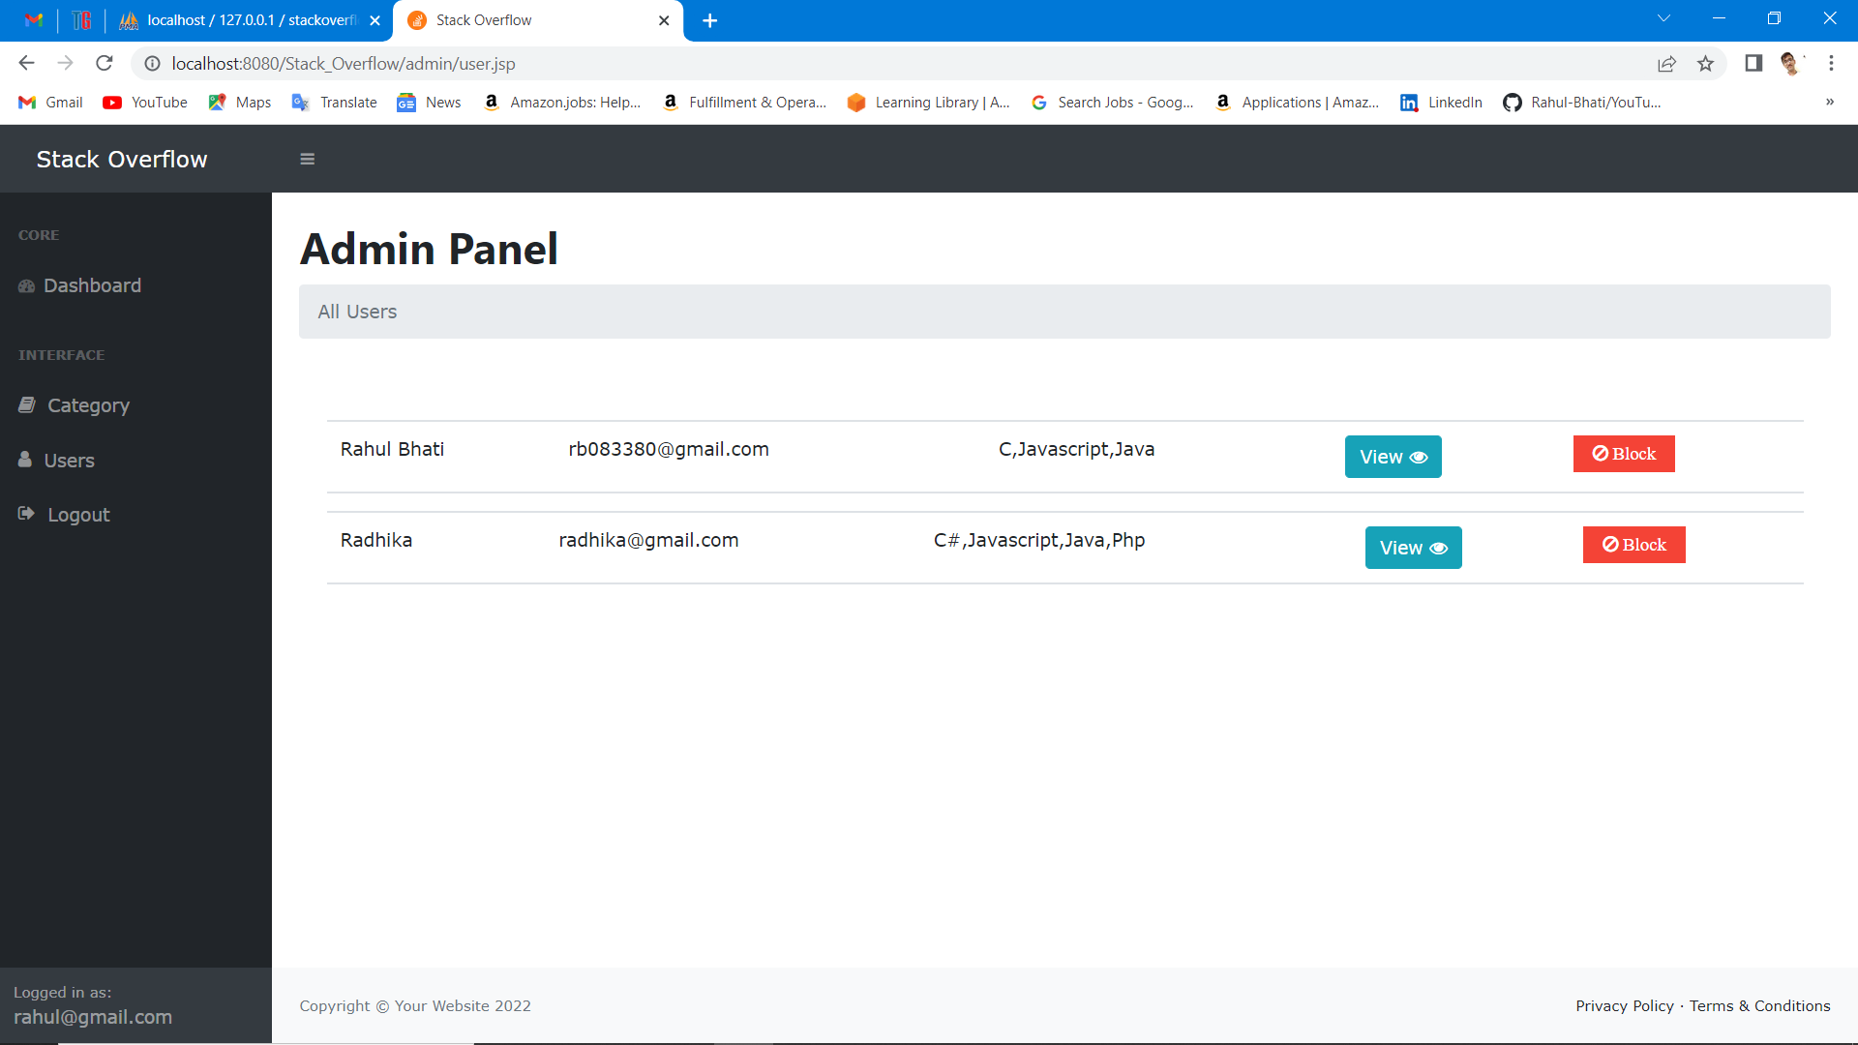Image resolution: width=1858 pixels, height=1045 pixels.
Task: Share this page via address bar icon
Action: 1666,64
